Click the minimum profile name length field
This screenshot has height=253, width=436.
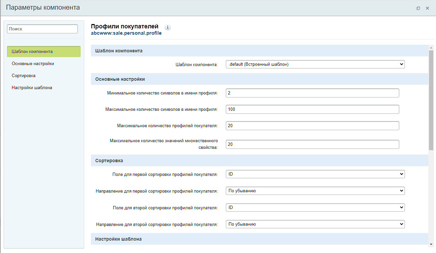[312, 93]
